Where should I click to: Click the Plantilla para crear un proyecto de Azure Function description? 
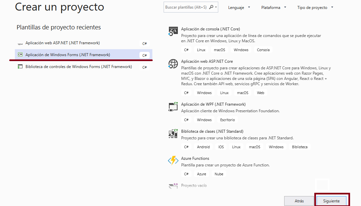pos(225,165)
